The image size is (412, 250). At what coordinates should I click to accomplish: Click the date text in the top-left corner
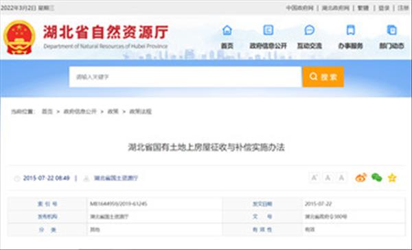(x=27, y=8)
